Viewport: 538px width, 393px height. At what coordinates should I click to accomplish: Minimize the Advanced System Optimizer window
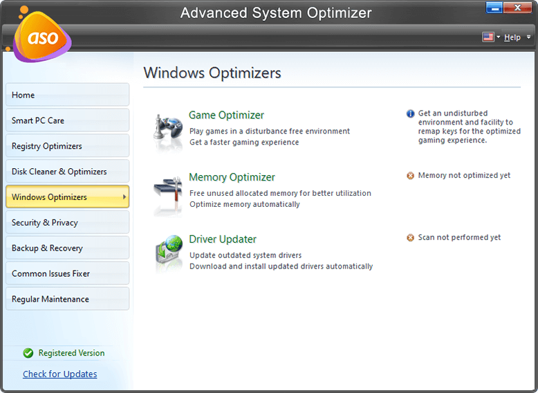click(494, 8)
